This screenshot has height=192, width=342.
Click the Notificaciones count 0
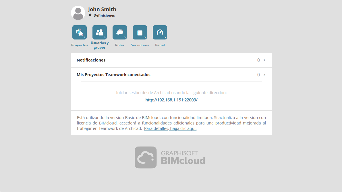coord(258,60)
